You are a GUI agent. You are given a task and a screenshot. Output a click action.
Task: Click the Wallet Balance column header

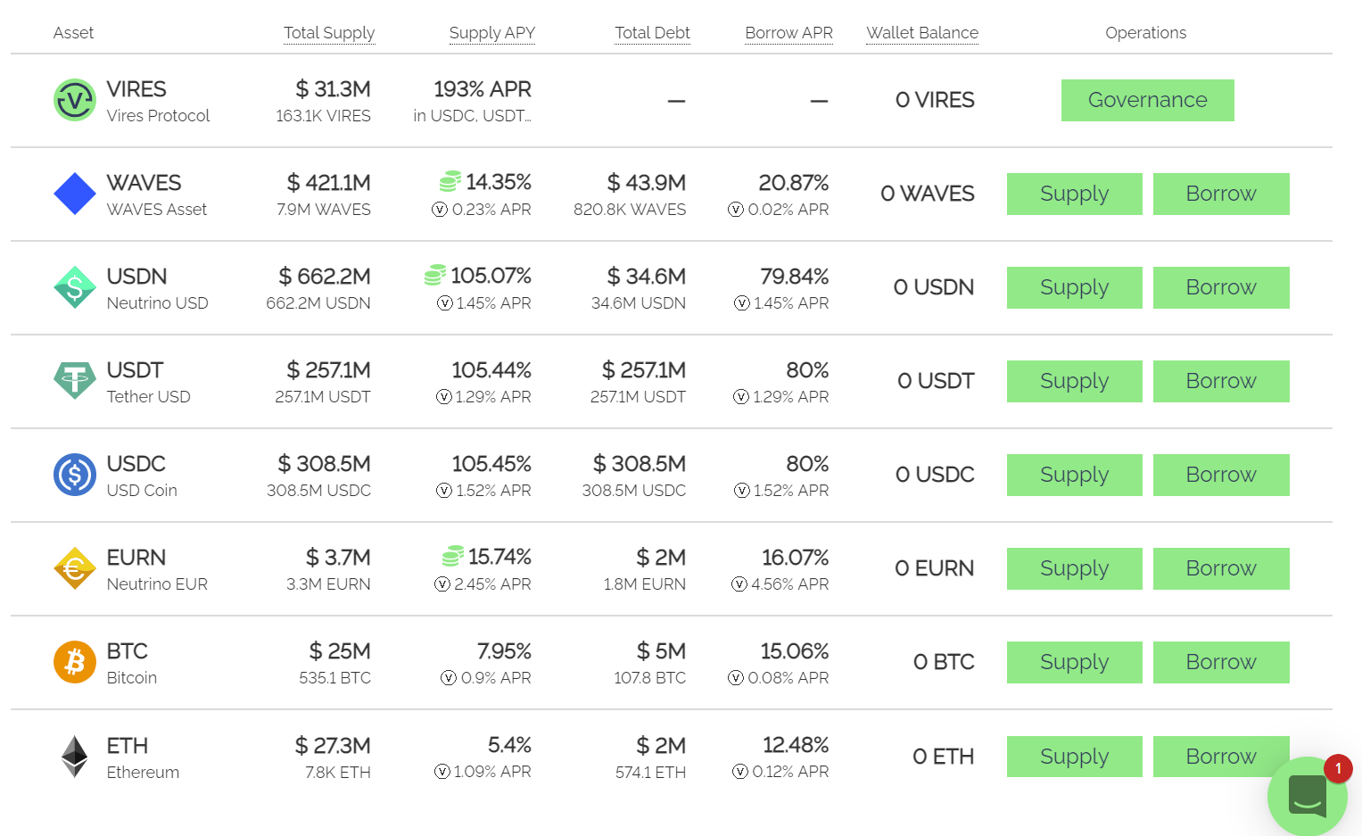[922, 33]
